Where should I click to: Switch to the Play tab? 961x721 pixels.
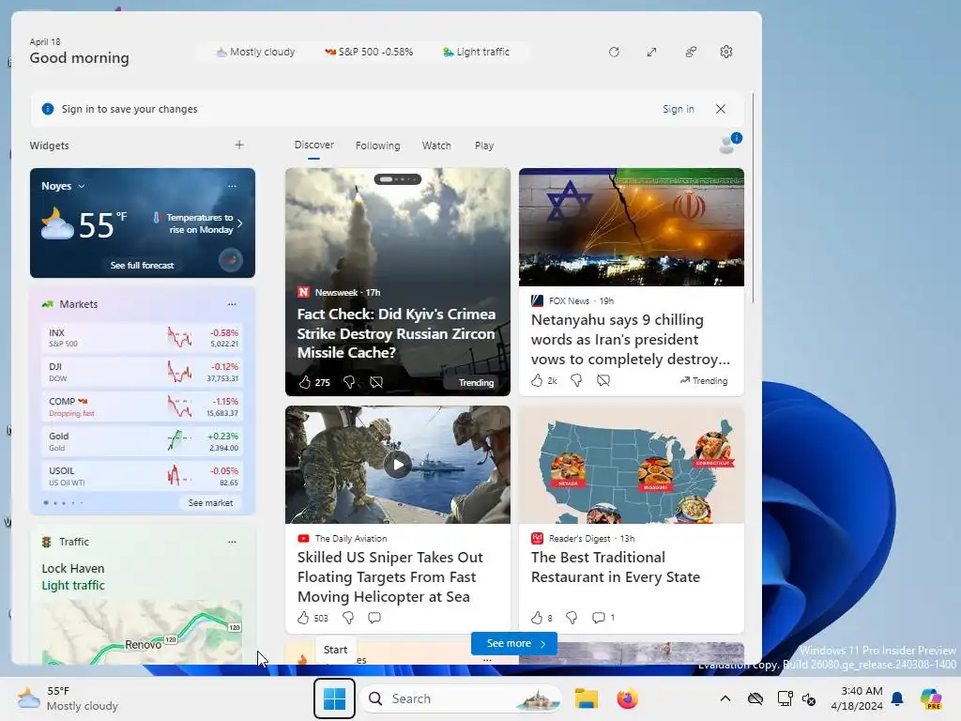coord(484,146)
